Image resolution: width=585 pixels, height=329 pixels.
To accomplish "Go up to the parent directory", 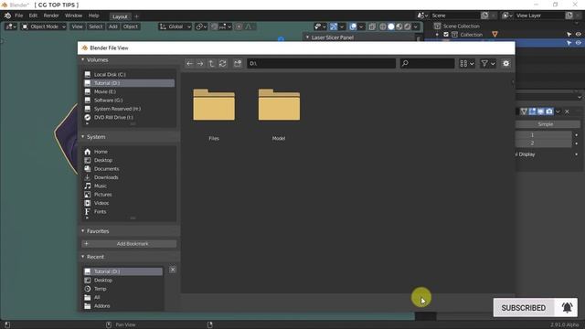I will point(211,64).
